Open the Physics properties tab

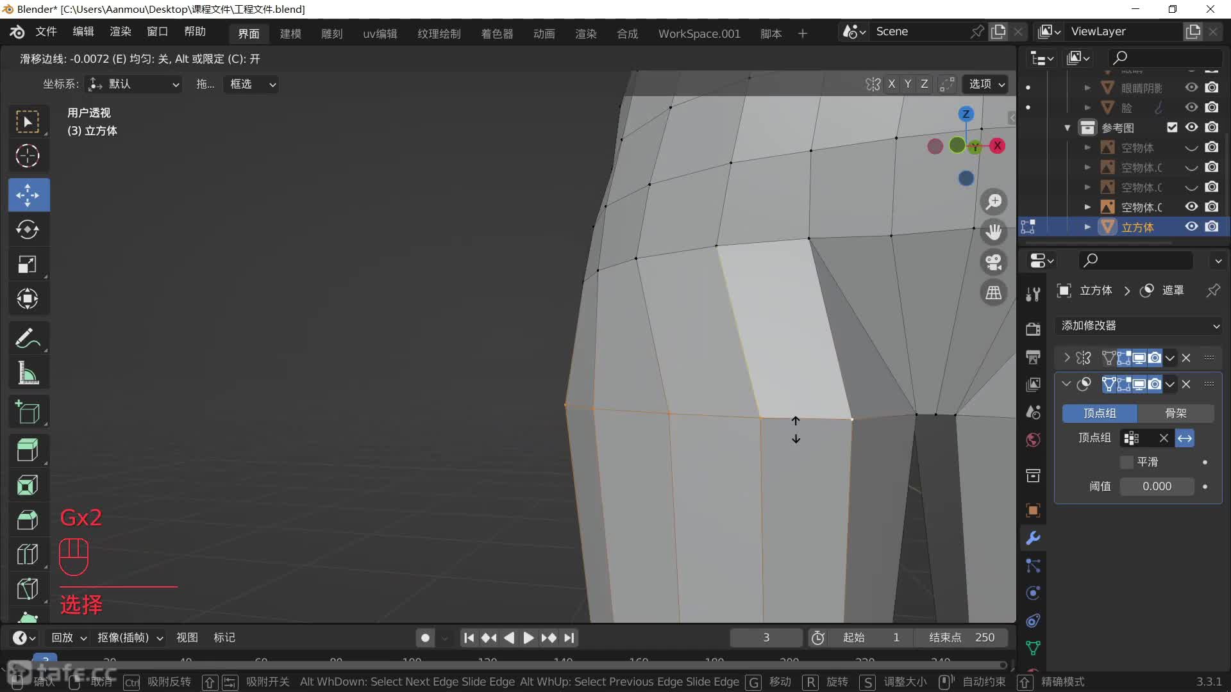(1033, 593)
